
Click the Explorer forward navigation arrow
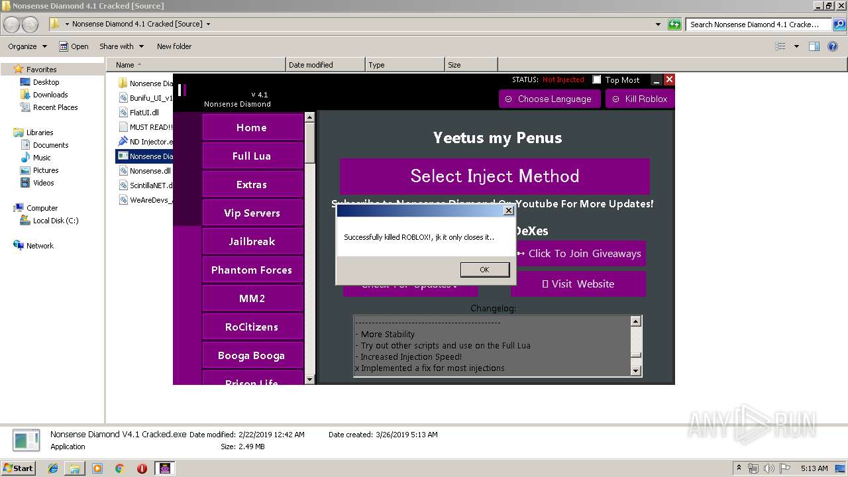pos(30,25)
